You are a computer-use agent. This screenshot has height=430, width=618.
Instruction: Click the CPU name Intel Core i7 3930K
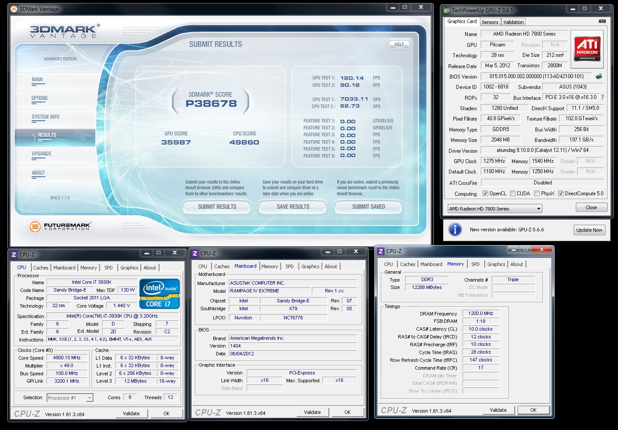pos(92,282)
